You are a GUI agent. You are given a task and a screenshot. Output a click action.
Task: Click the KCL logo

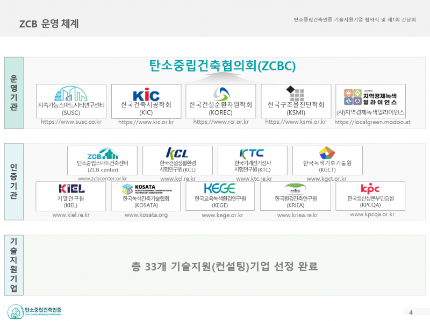[177, 153]
